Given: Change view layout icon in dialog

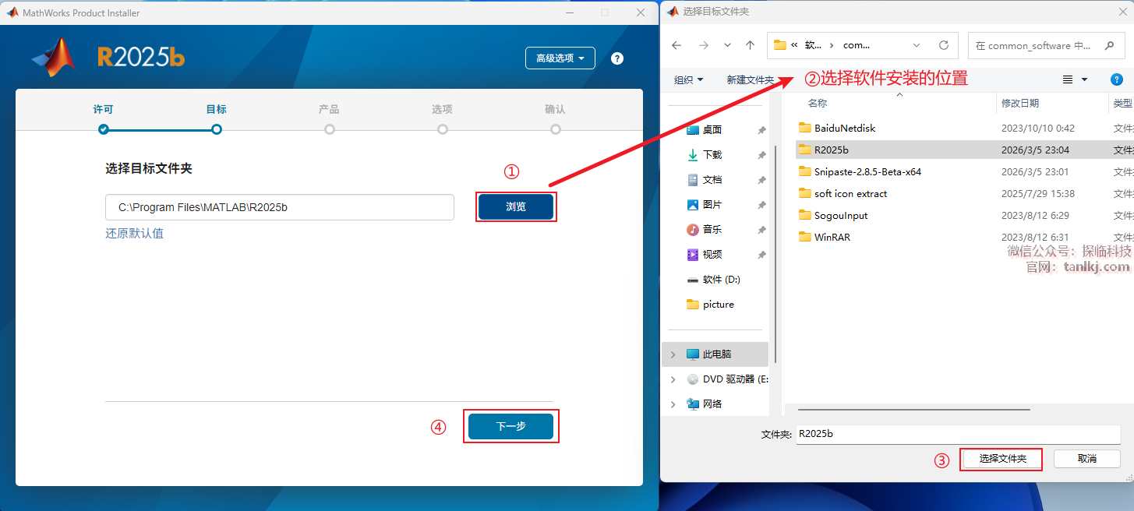Looking at the screenshot, I should 1068,79.
